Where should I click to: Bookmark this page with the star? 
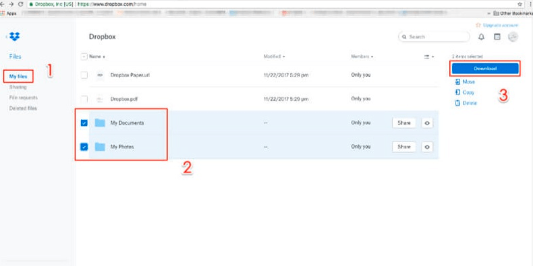point(520,5)
